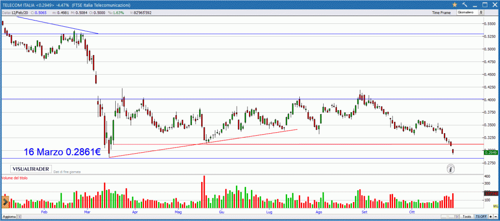
Task: Click the 'Apr' month label on time axis
Action: [x=135, y=212]
